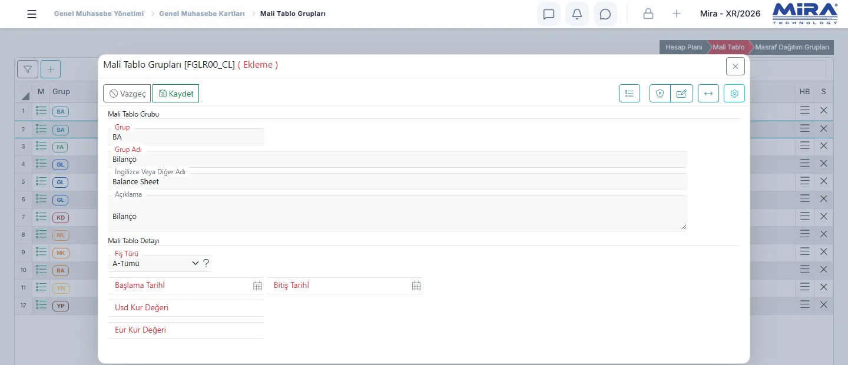
Task: Click the lock icon in header
Action: pyautogui.click(x=648, y=14)
